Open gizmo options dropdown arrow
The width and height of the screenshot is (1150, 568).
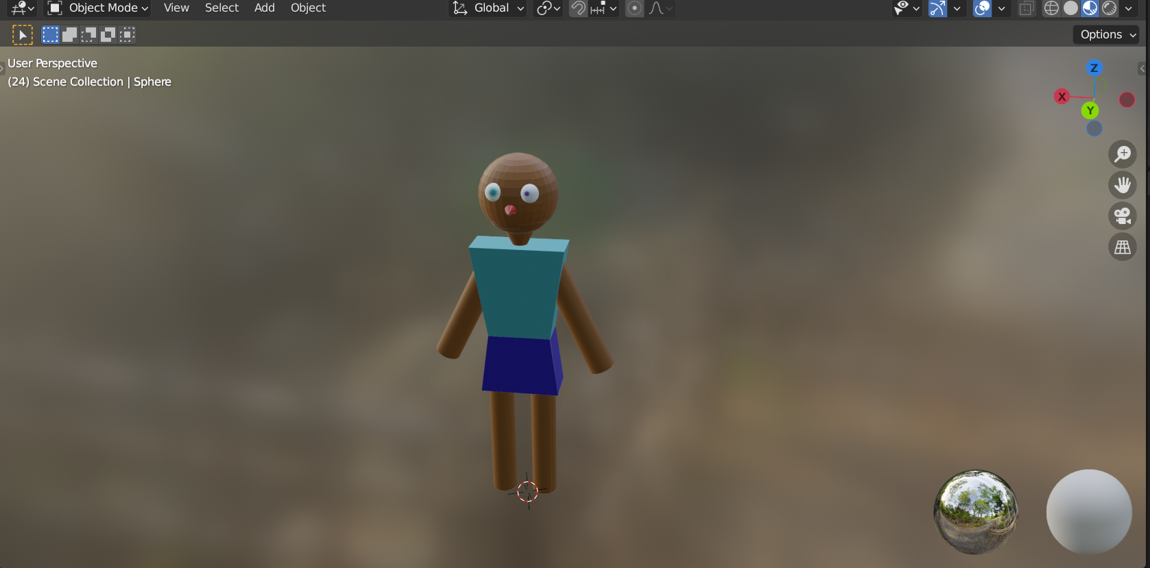pyautogui.click(x=957, y=8)
